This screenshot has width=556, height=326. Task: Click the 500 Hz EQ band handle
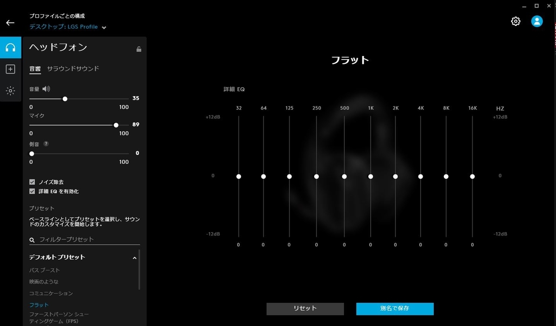(x=344, y=176)
